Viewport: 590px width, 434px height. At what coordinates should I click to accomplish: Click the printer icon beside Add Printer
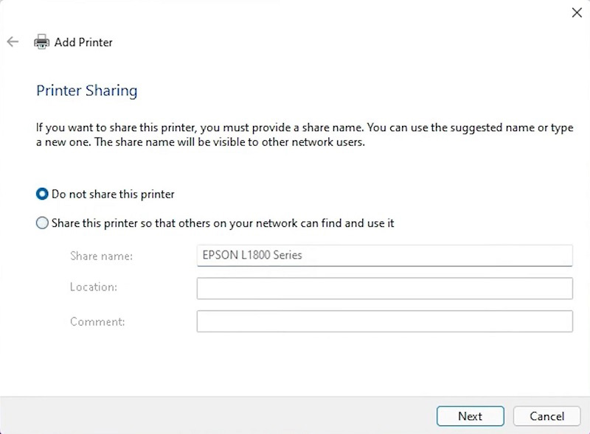click(41, 42)
